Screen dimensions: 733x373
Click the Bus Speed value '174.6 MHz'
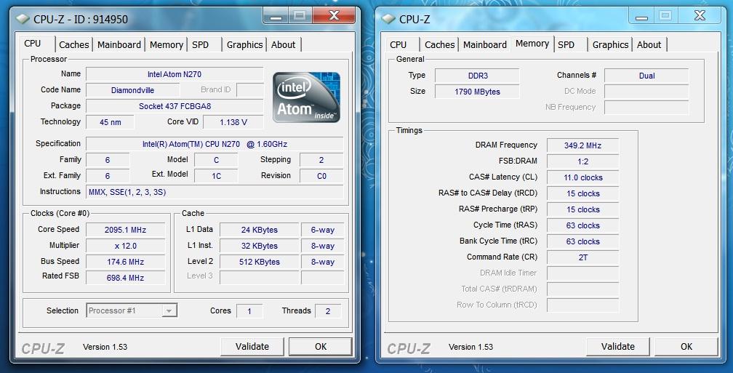(125, 262)
